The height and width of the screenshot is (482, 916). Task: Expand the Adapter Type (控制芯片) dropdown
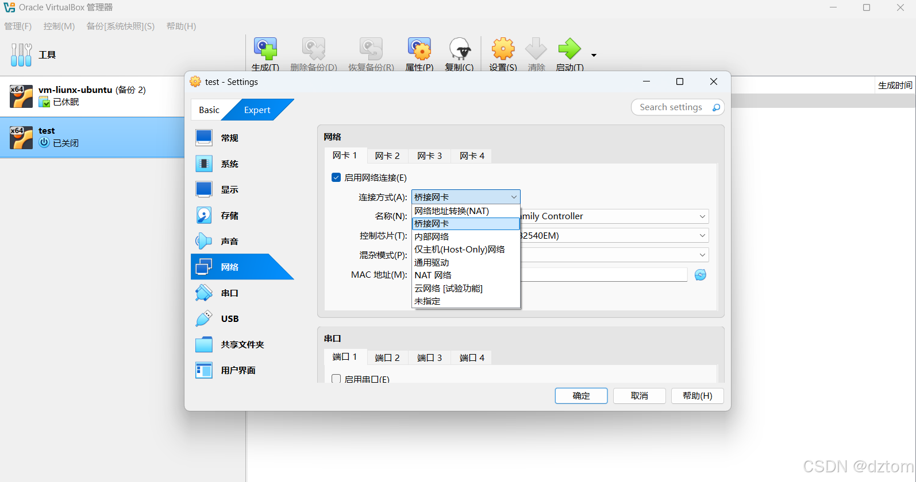[702, 235]
